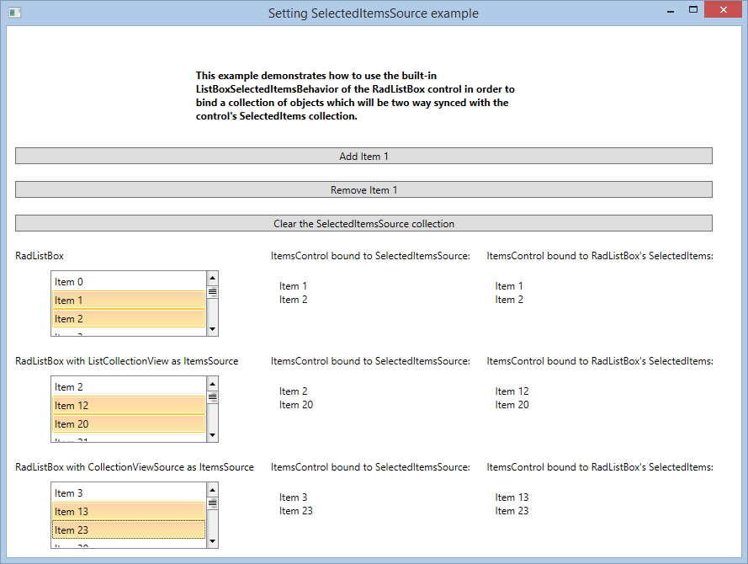Clear the SelectedItemsSource collection
The width and height of the screenshot is (748, 564).
(x=363, y=224)
